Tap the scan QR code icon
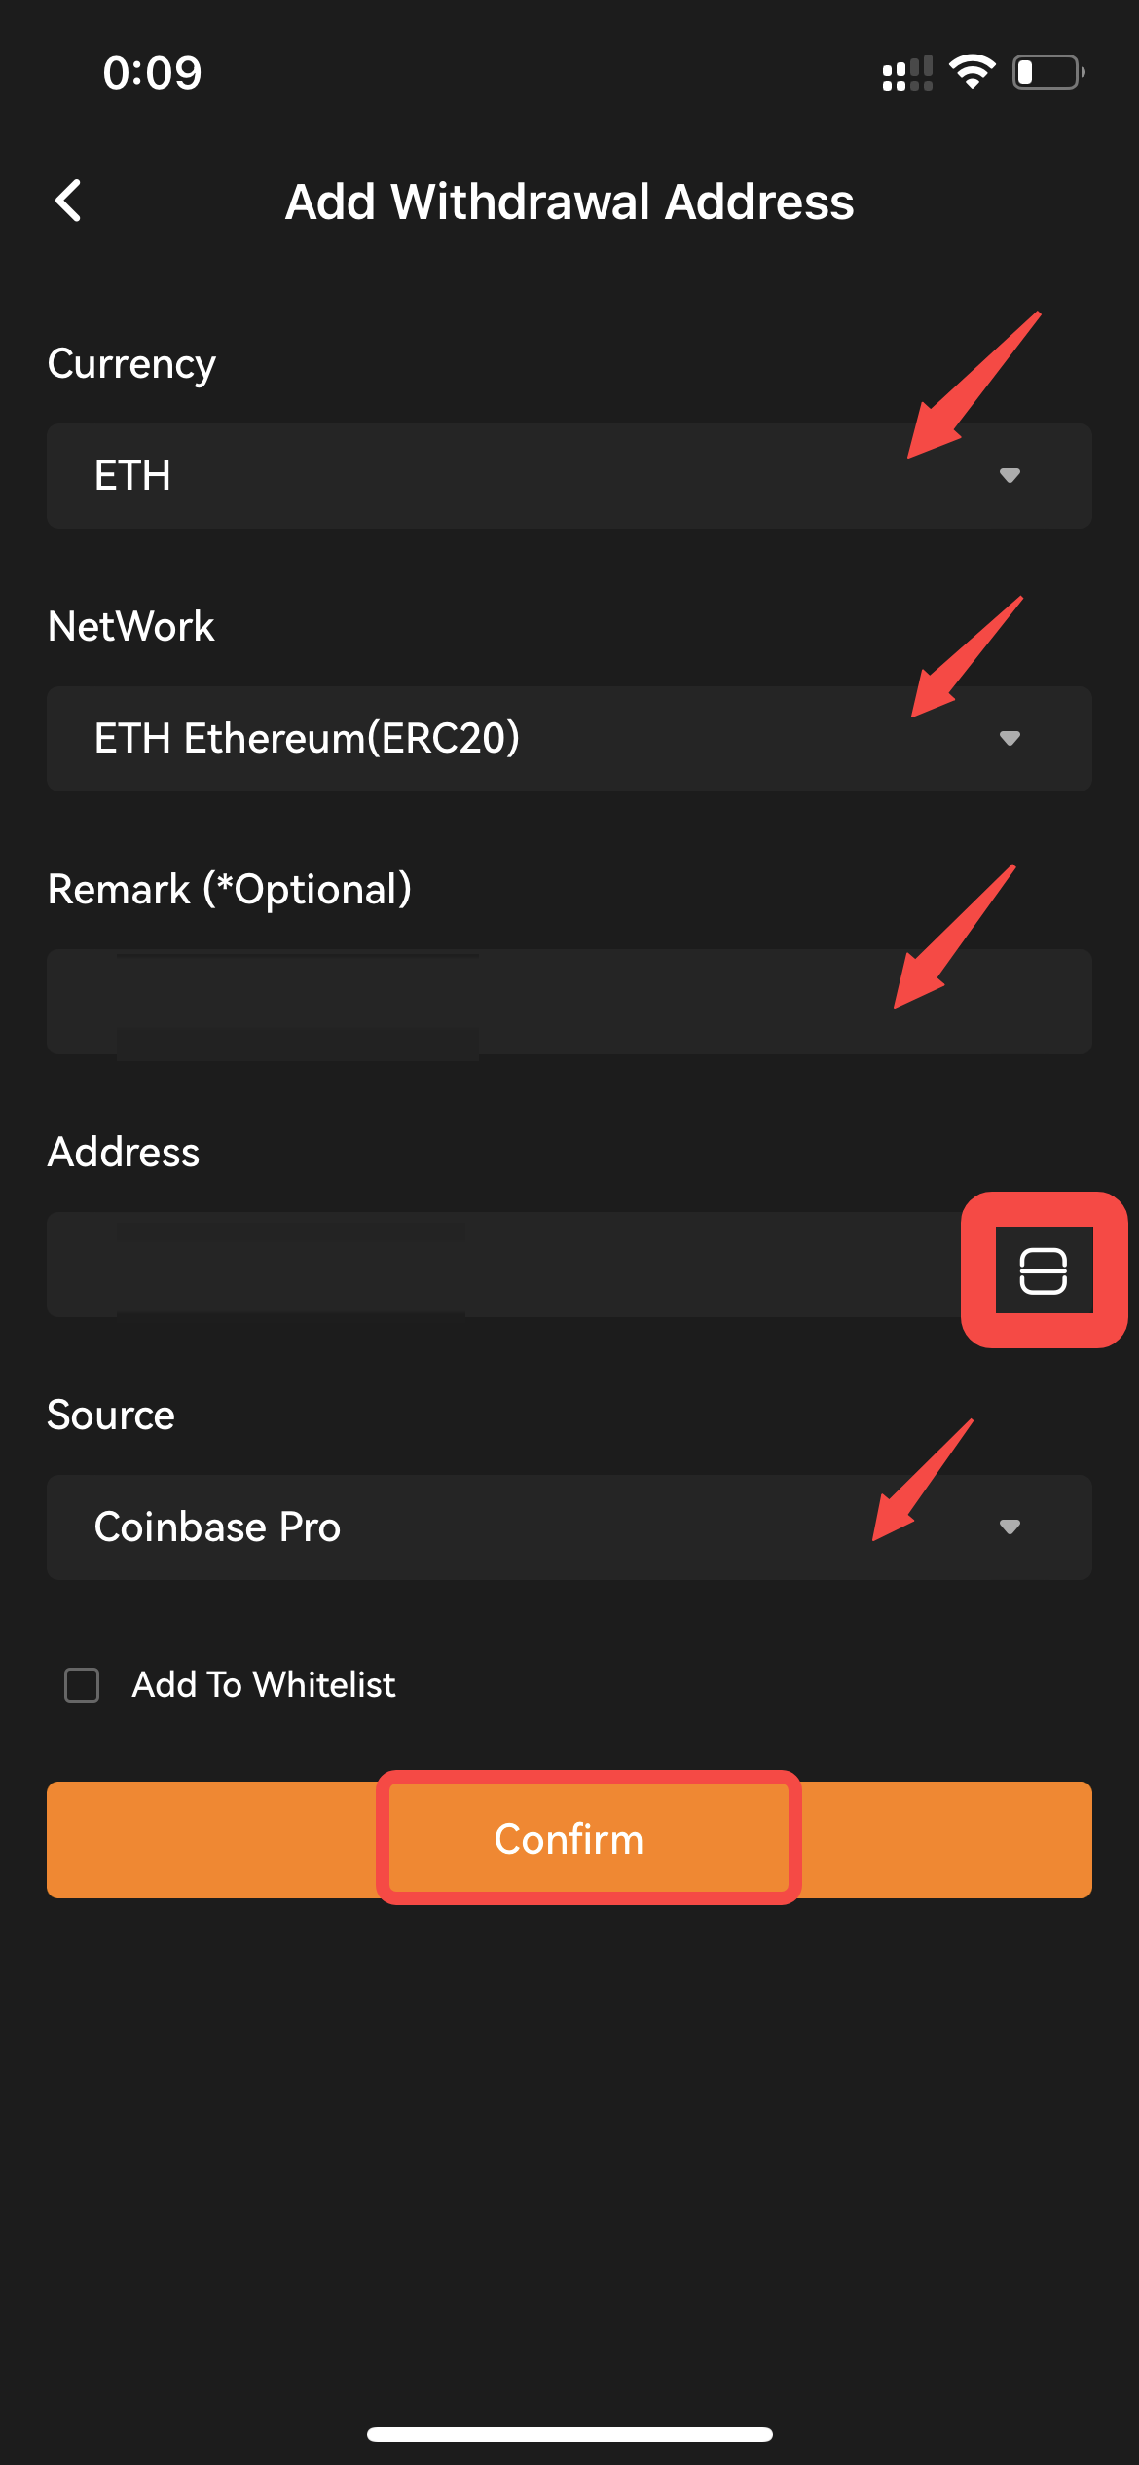 pyautogui.click(x=1044, y=1270)
